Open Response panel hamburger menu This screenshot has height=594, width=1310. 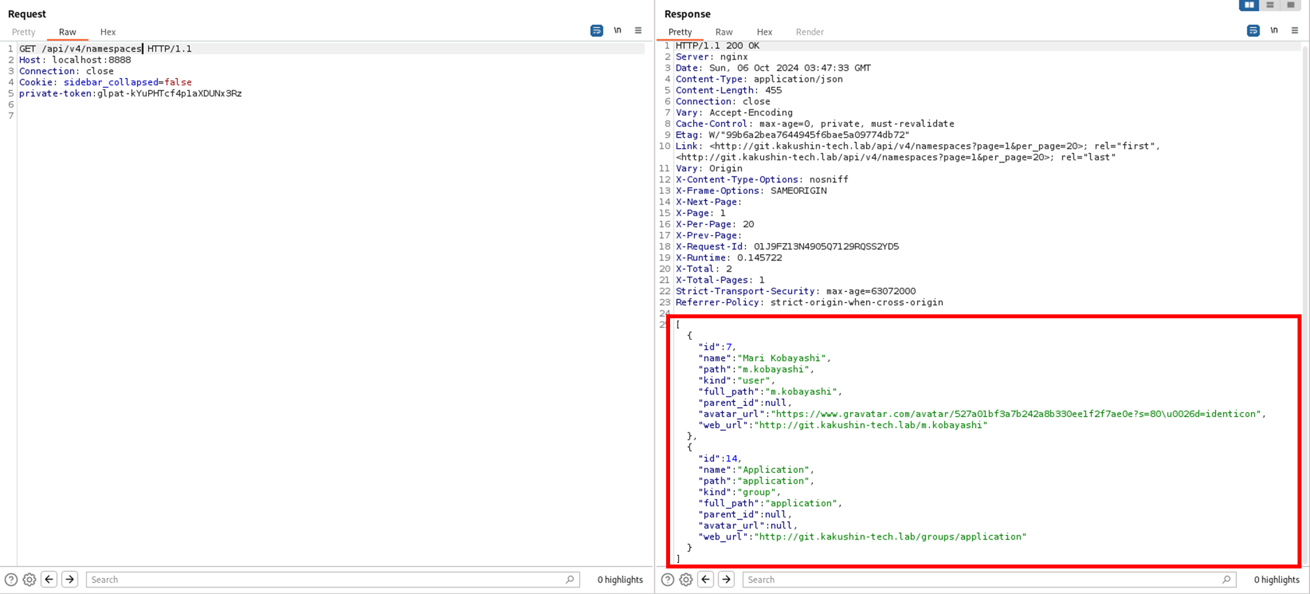[1295, 31]
